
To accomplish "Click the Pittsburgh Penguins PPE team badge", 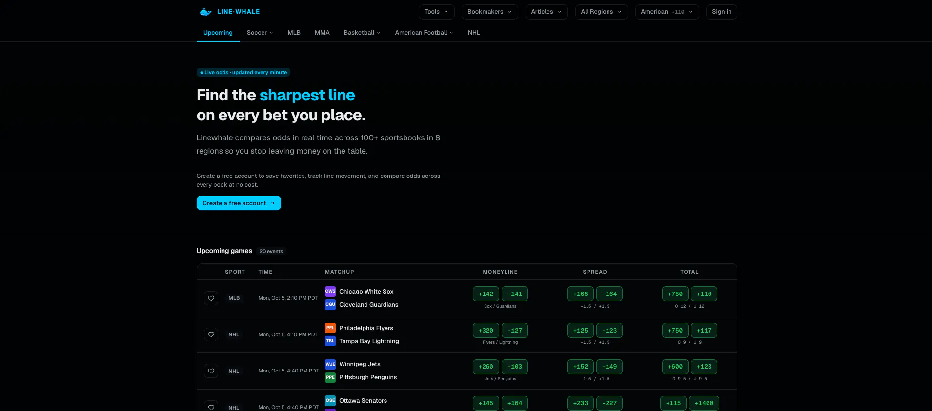I will point(330,377).
